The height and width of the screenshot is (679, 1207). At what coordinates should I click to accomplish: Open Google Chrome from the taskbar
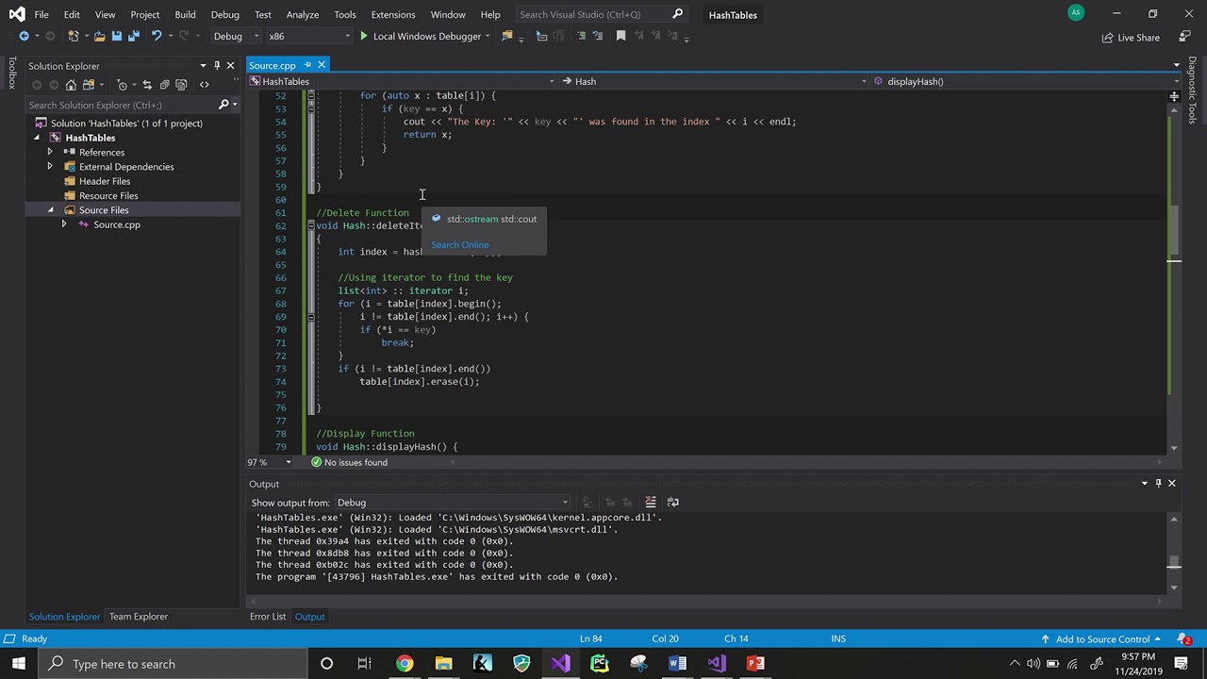(x=404, y=664)
